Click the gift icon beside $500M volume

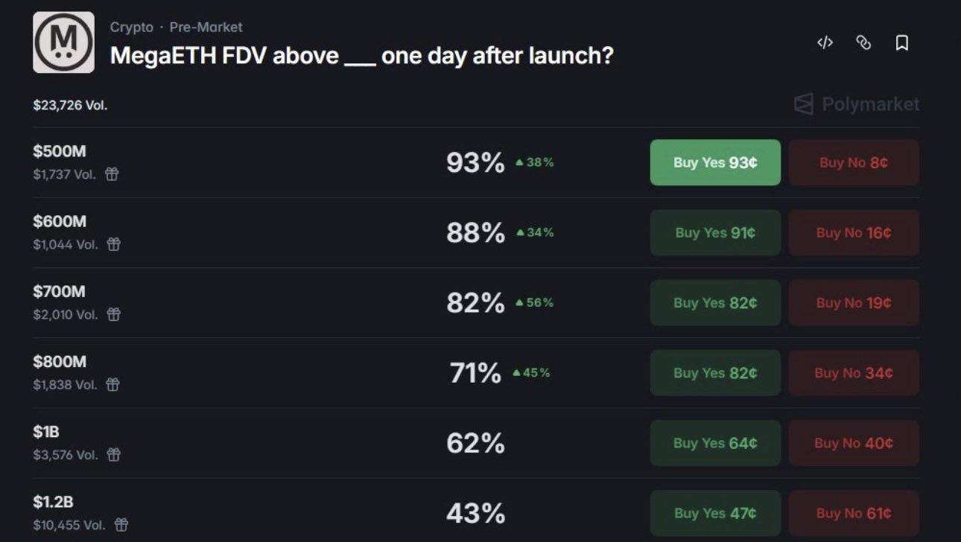tap(112, 174)
